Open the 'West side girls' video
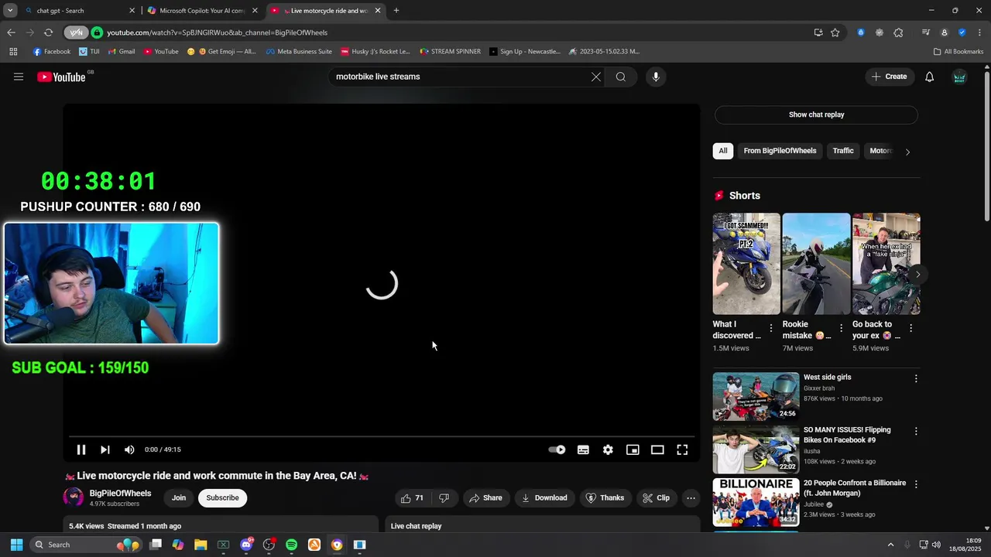The image size is (991, 557). click(756, 396)
